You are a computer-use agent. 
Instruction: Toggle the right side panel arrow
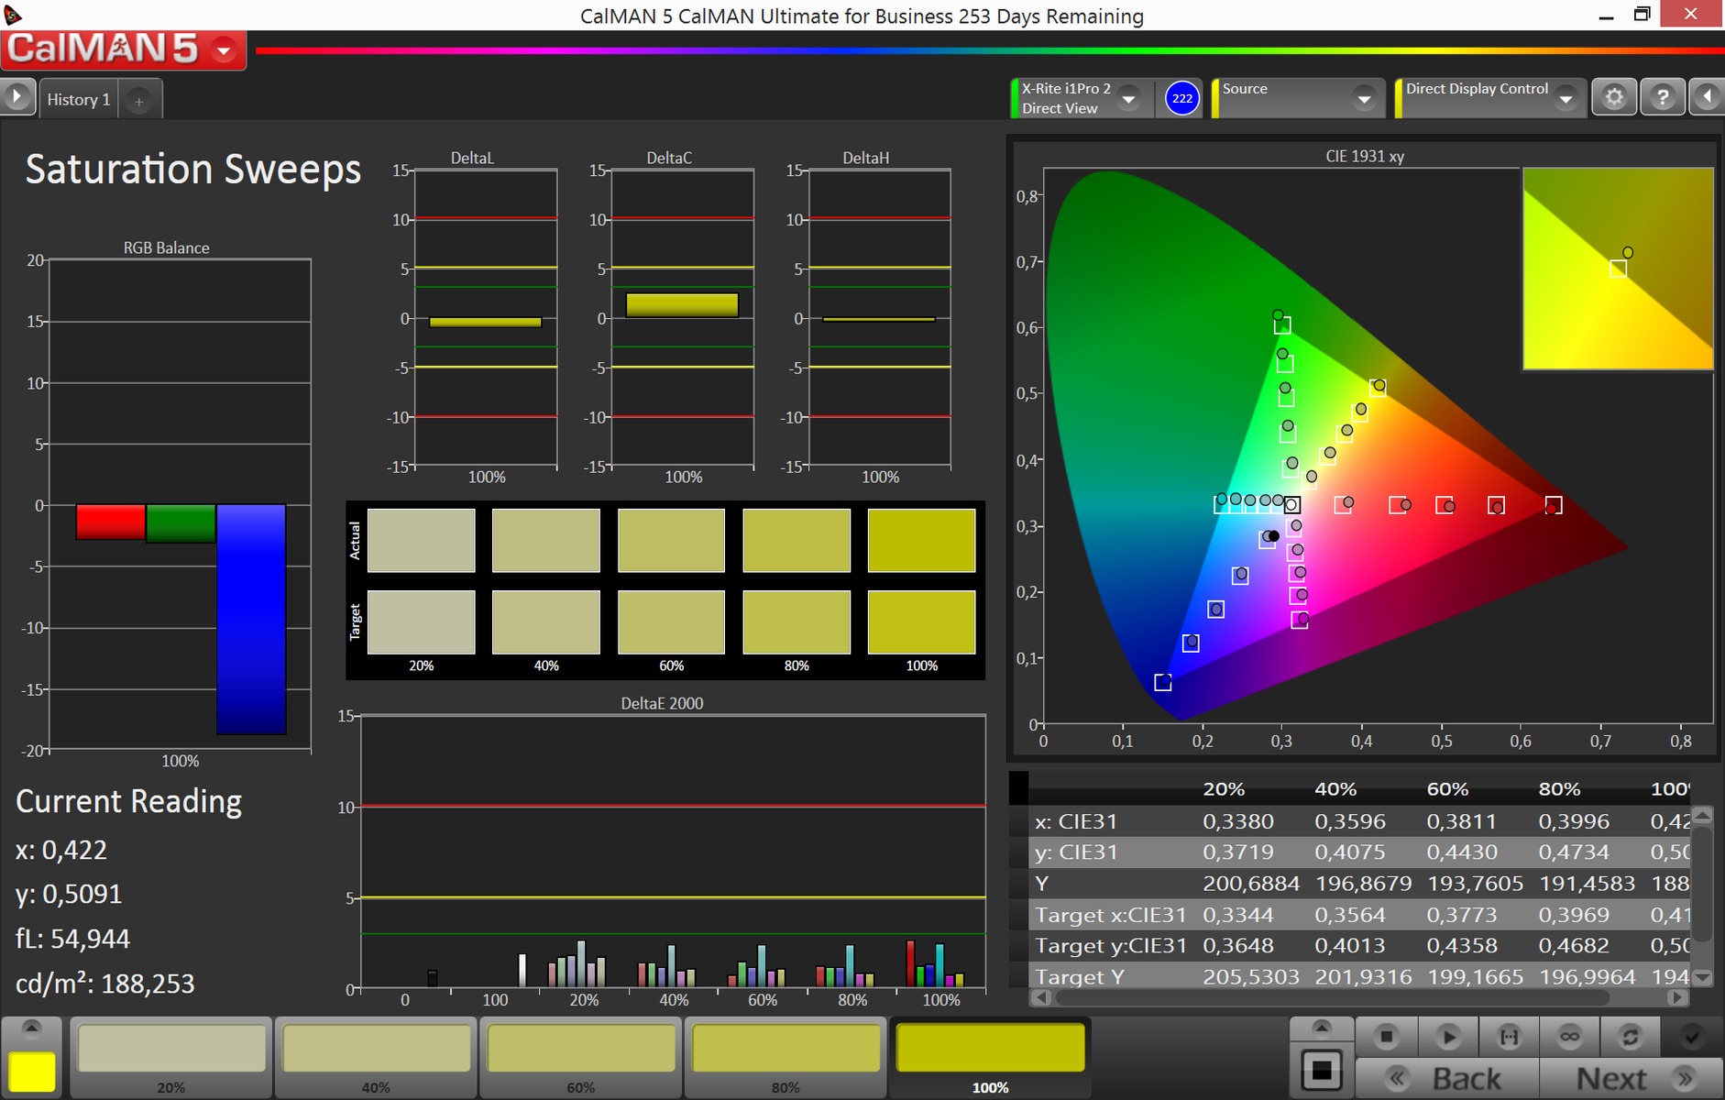coord(1707,97)
